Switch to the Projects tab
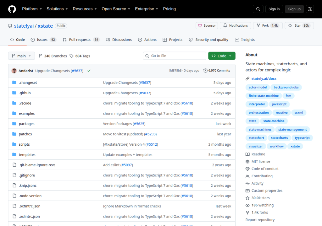 click(x=173, y=40)
